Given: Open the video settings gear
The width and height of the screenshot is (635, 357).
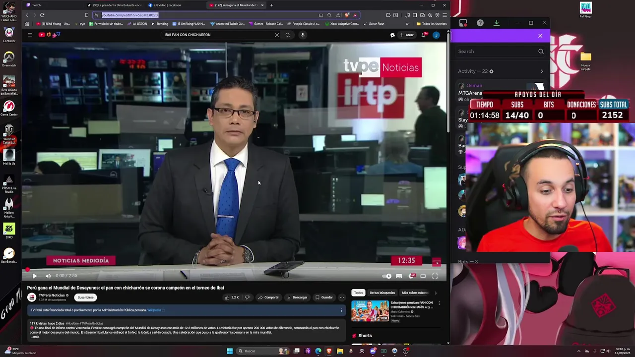Looking at the screenshot, I should coord(411,276).
